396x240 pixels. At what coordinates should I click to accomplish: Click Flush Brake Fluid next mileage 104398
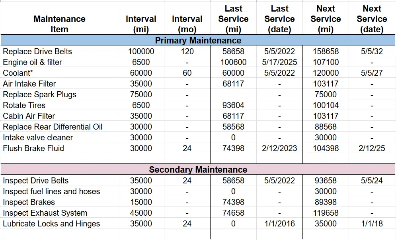326,148
